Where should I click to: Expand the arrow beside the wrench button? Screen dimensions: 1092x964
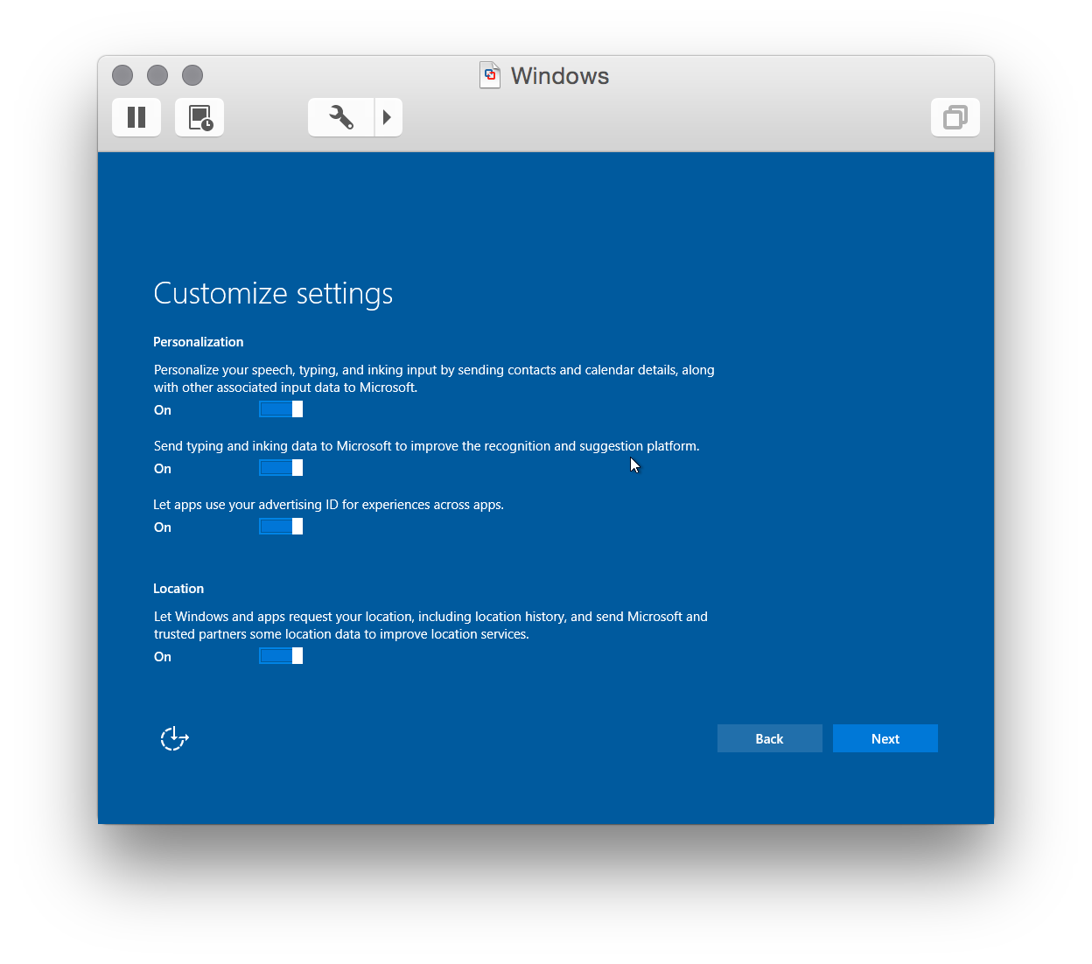coord(388,117)
